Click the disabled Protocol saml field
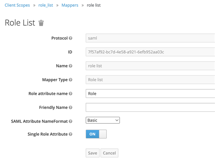The height and width of the screenshot is (165, 215). [x=150, y=38]
